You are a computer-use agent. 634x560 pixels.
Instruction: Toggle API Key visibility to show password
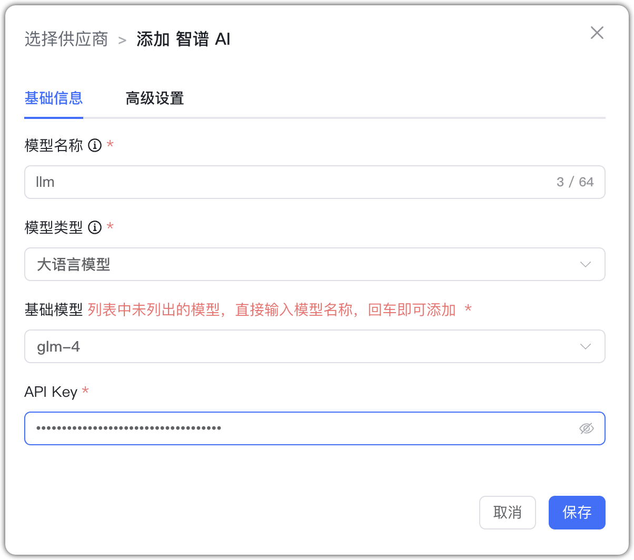586,428
